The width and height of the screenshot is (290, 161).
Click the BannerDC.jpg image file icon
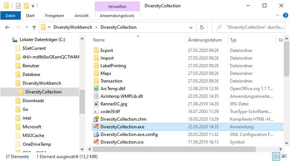[96, 104]
